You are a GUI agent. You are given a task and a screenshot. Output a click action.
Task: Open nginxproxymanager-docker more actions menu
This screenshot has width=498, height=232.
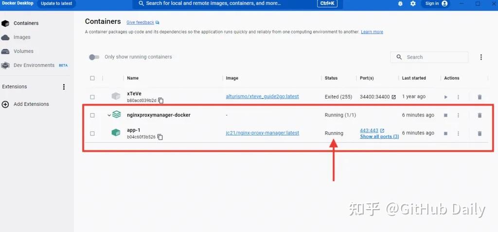(x=458, y=116)
